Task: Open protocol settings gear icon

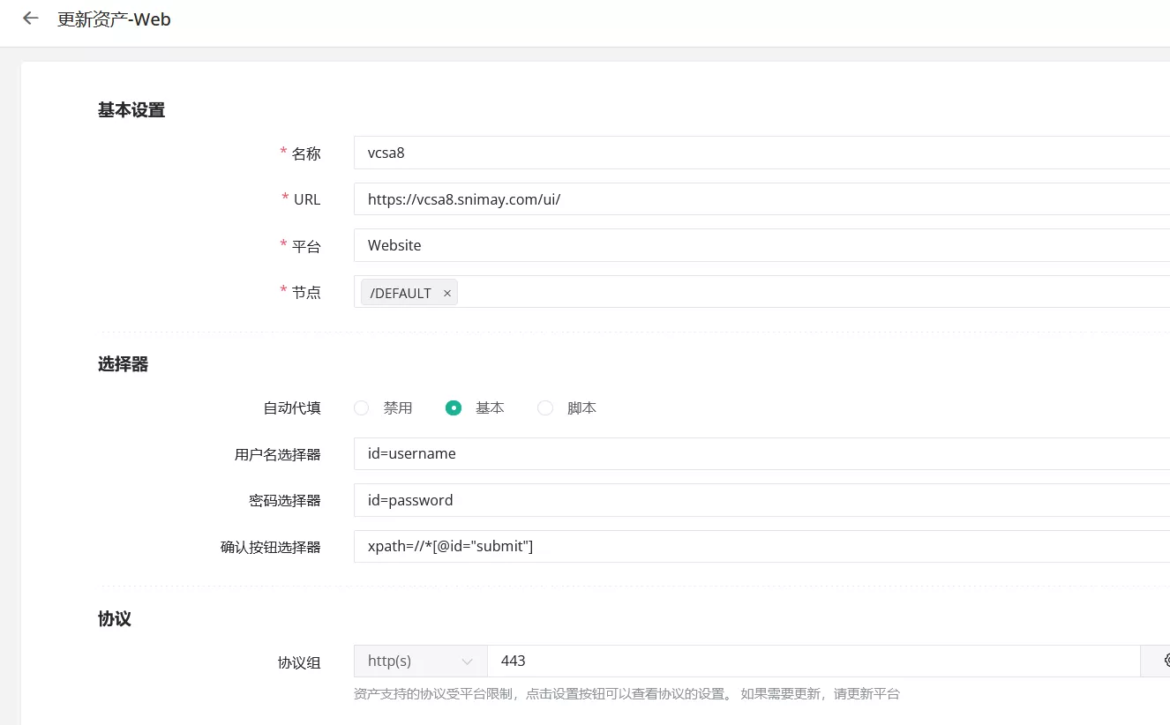Action: [1165, 661]
